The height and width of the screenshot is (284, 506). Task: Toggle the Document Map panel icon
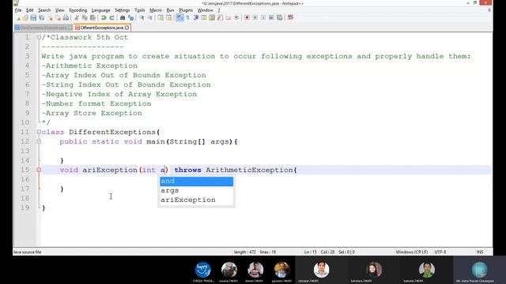(212, 17)
